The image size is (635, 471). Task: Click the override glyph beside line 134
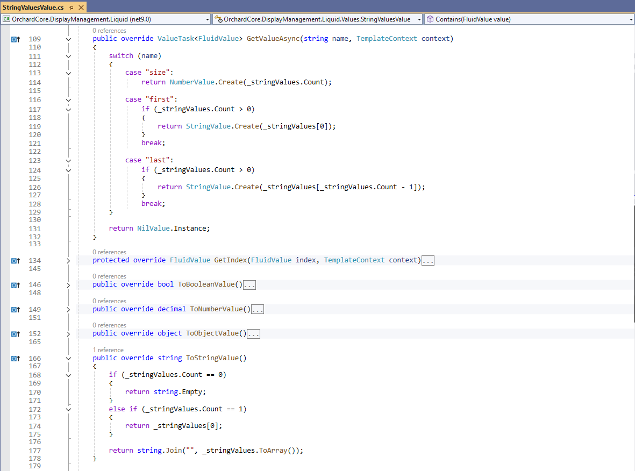(16, 261)
